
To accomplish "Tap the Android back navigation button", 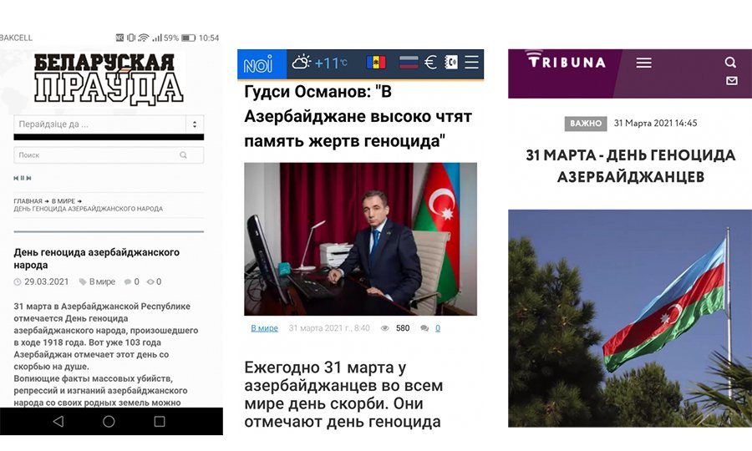I will [x=58, y=421].
